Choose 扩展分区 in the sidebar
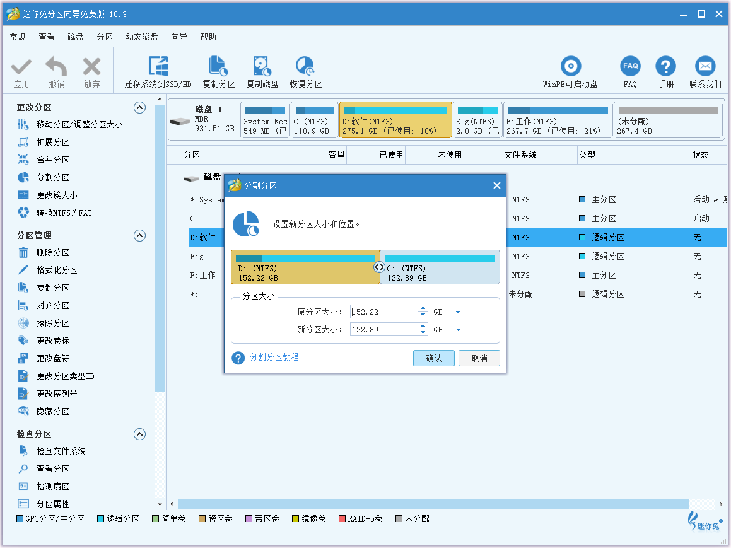 tap(53, 142)
